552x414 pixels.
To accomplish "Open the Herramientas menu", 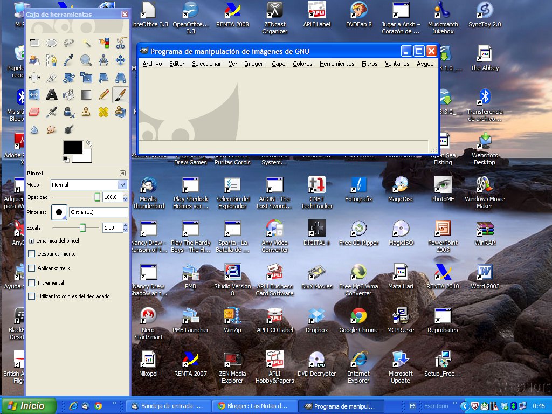I will 337,64.
